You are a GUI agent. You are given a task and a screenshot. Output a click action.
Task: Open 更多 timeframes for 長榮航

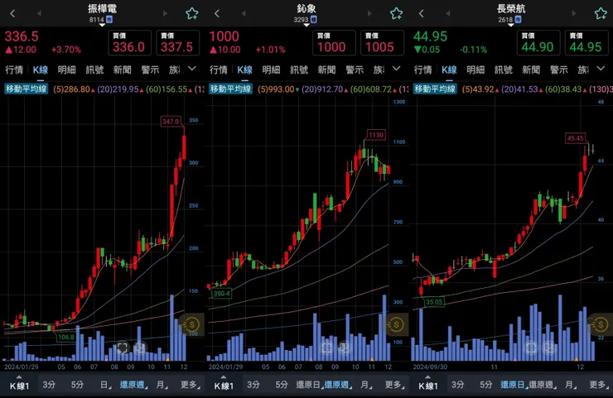pos(599,385)
